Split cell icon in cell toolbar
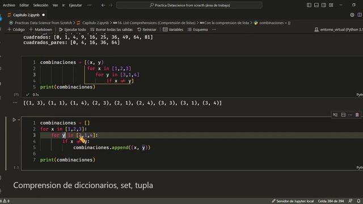The height and width of the screenshot is (204, 363). [343, 114]
